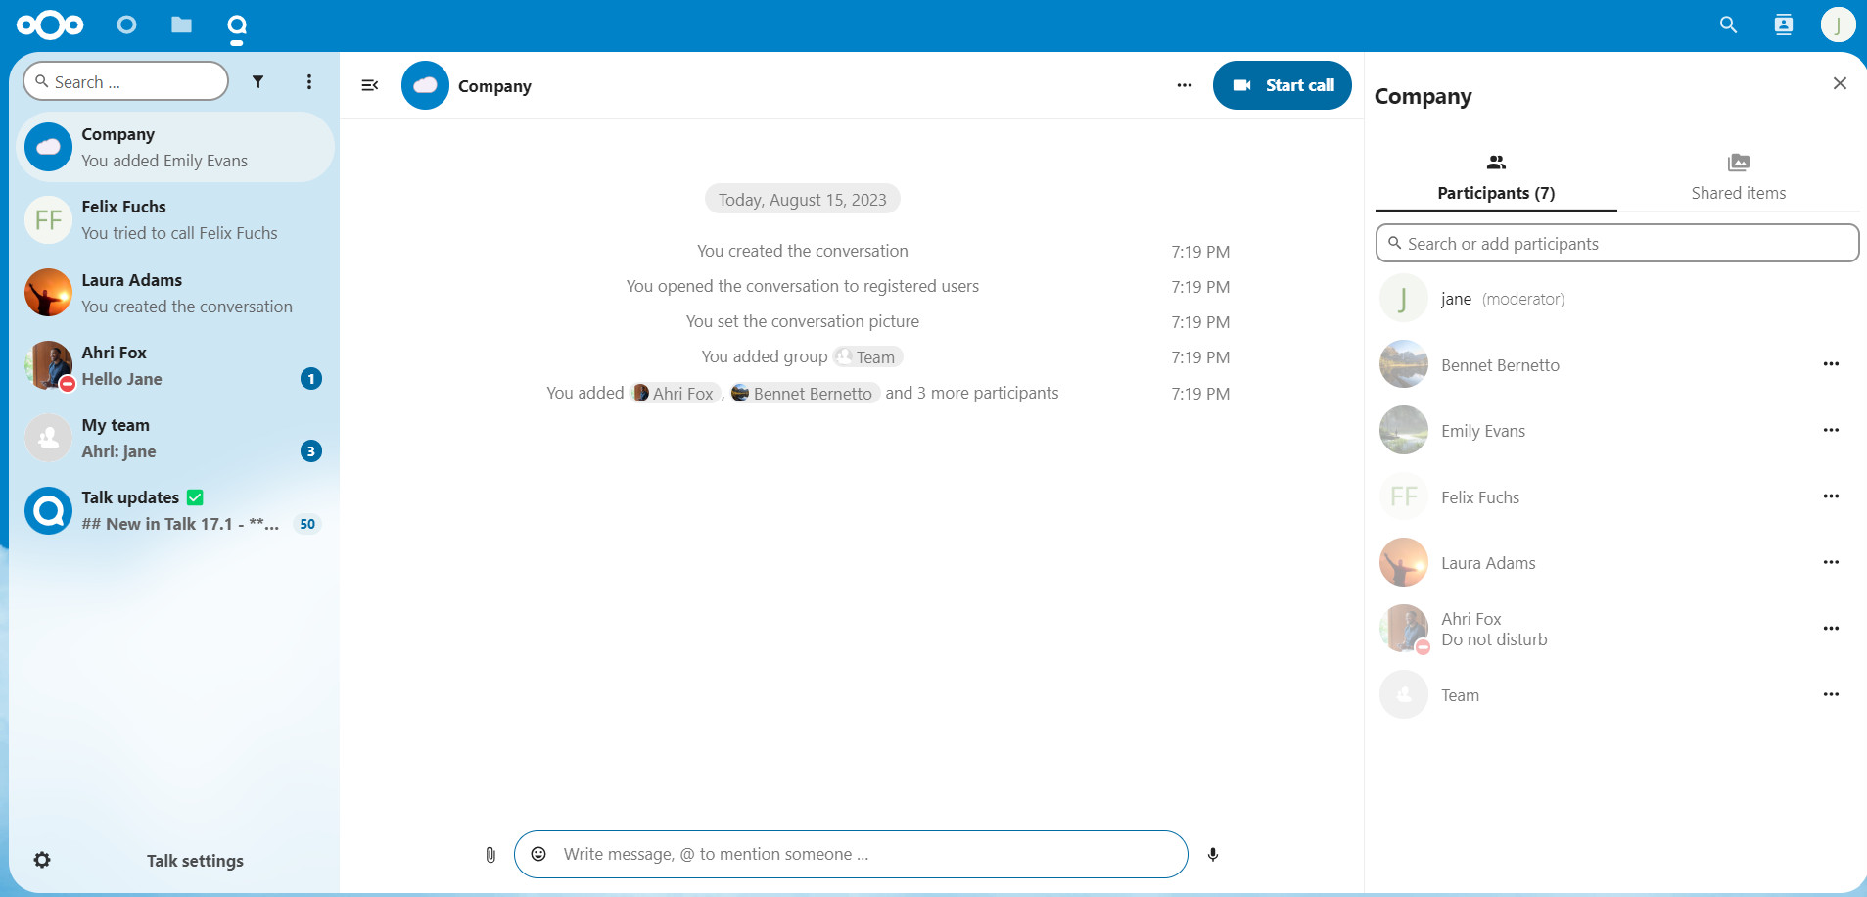Open the three-dot menu beside filter
Viewport: 1867px width, 897px height.
click(x=309, y=81)
